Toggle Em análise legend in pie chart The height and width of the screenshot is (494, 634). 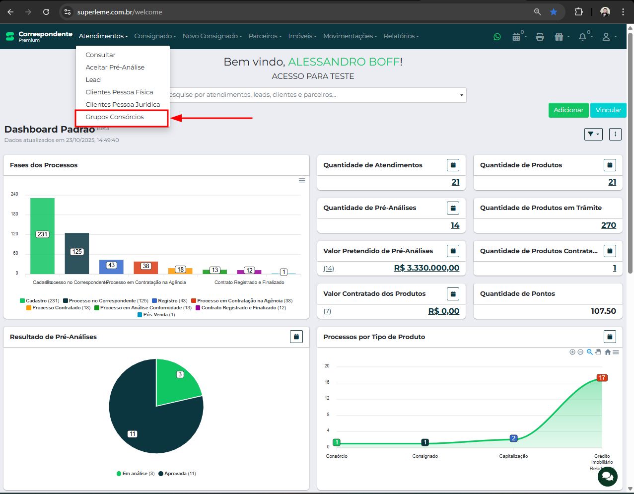[136, 474]
